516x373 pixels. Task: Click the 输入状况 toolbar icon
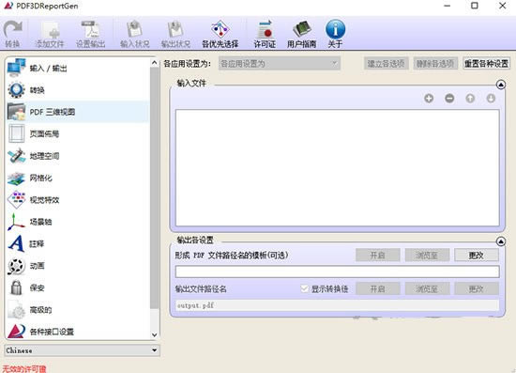(134, 33)
